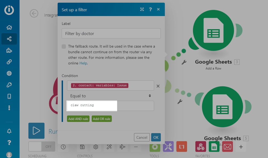Open Notifications bell in sidebar
Screen dimensions: 268x158
(x=9, y=131)
